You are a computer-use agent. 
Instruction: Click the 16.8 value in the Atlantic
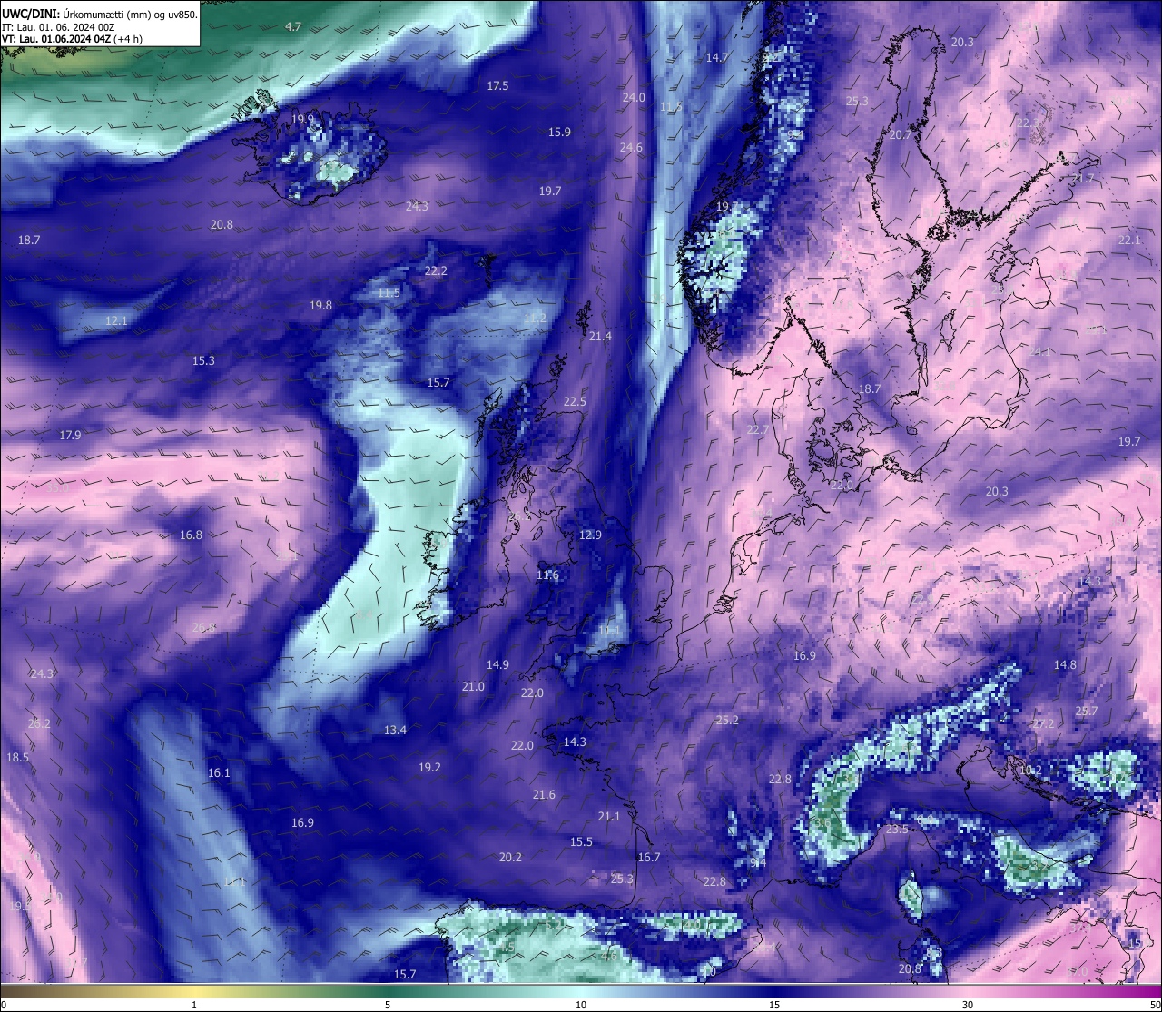(x=191, y=535)
